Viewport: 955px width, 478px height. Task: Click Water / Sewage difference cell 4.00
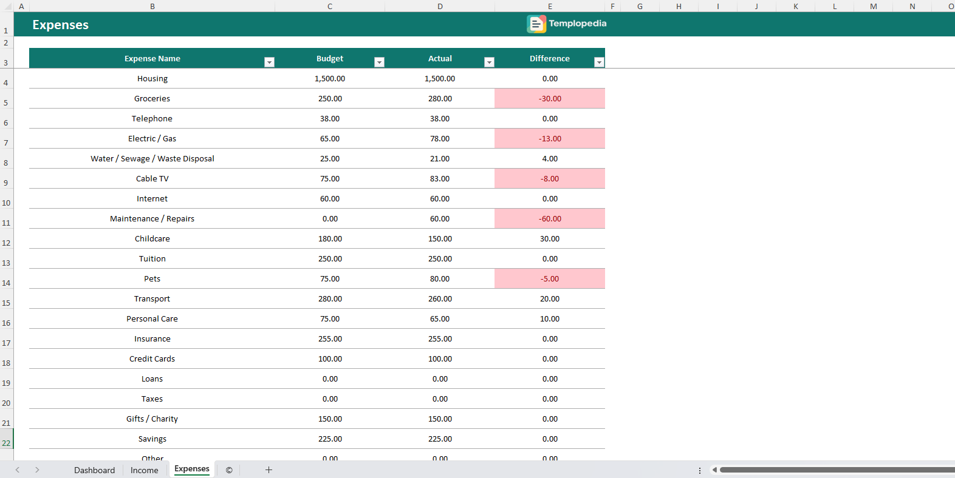(550, 159)
